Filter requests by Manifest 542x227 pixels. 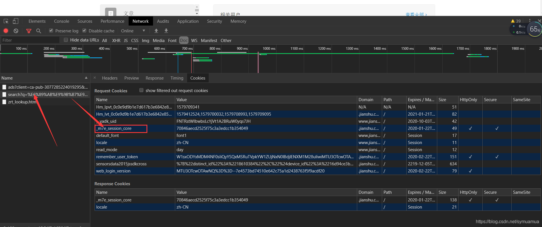[209, 40]
